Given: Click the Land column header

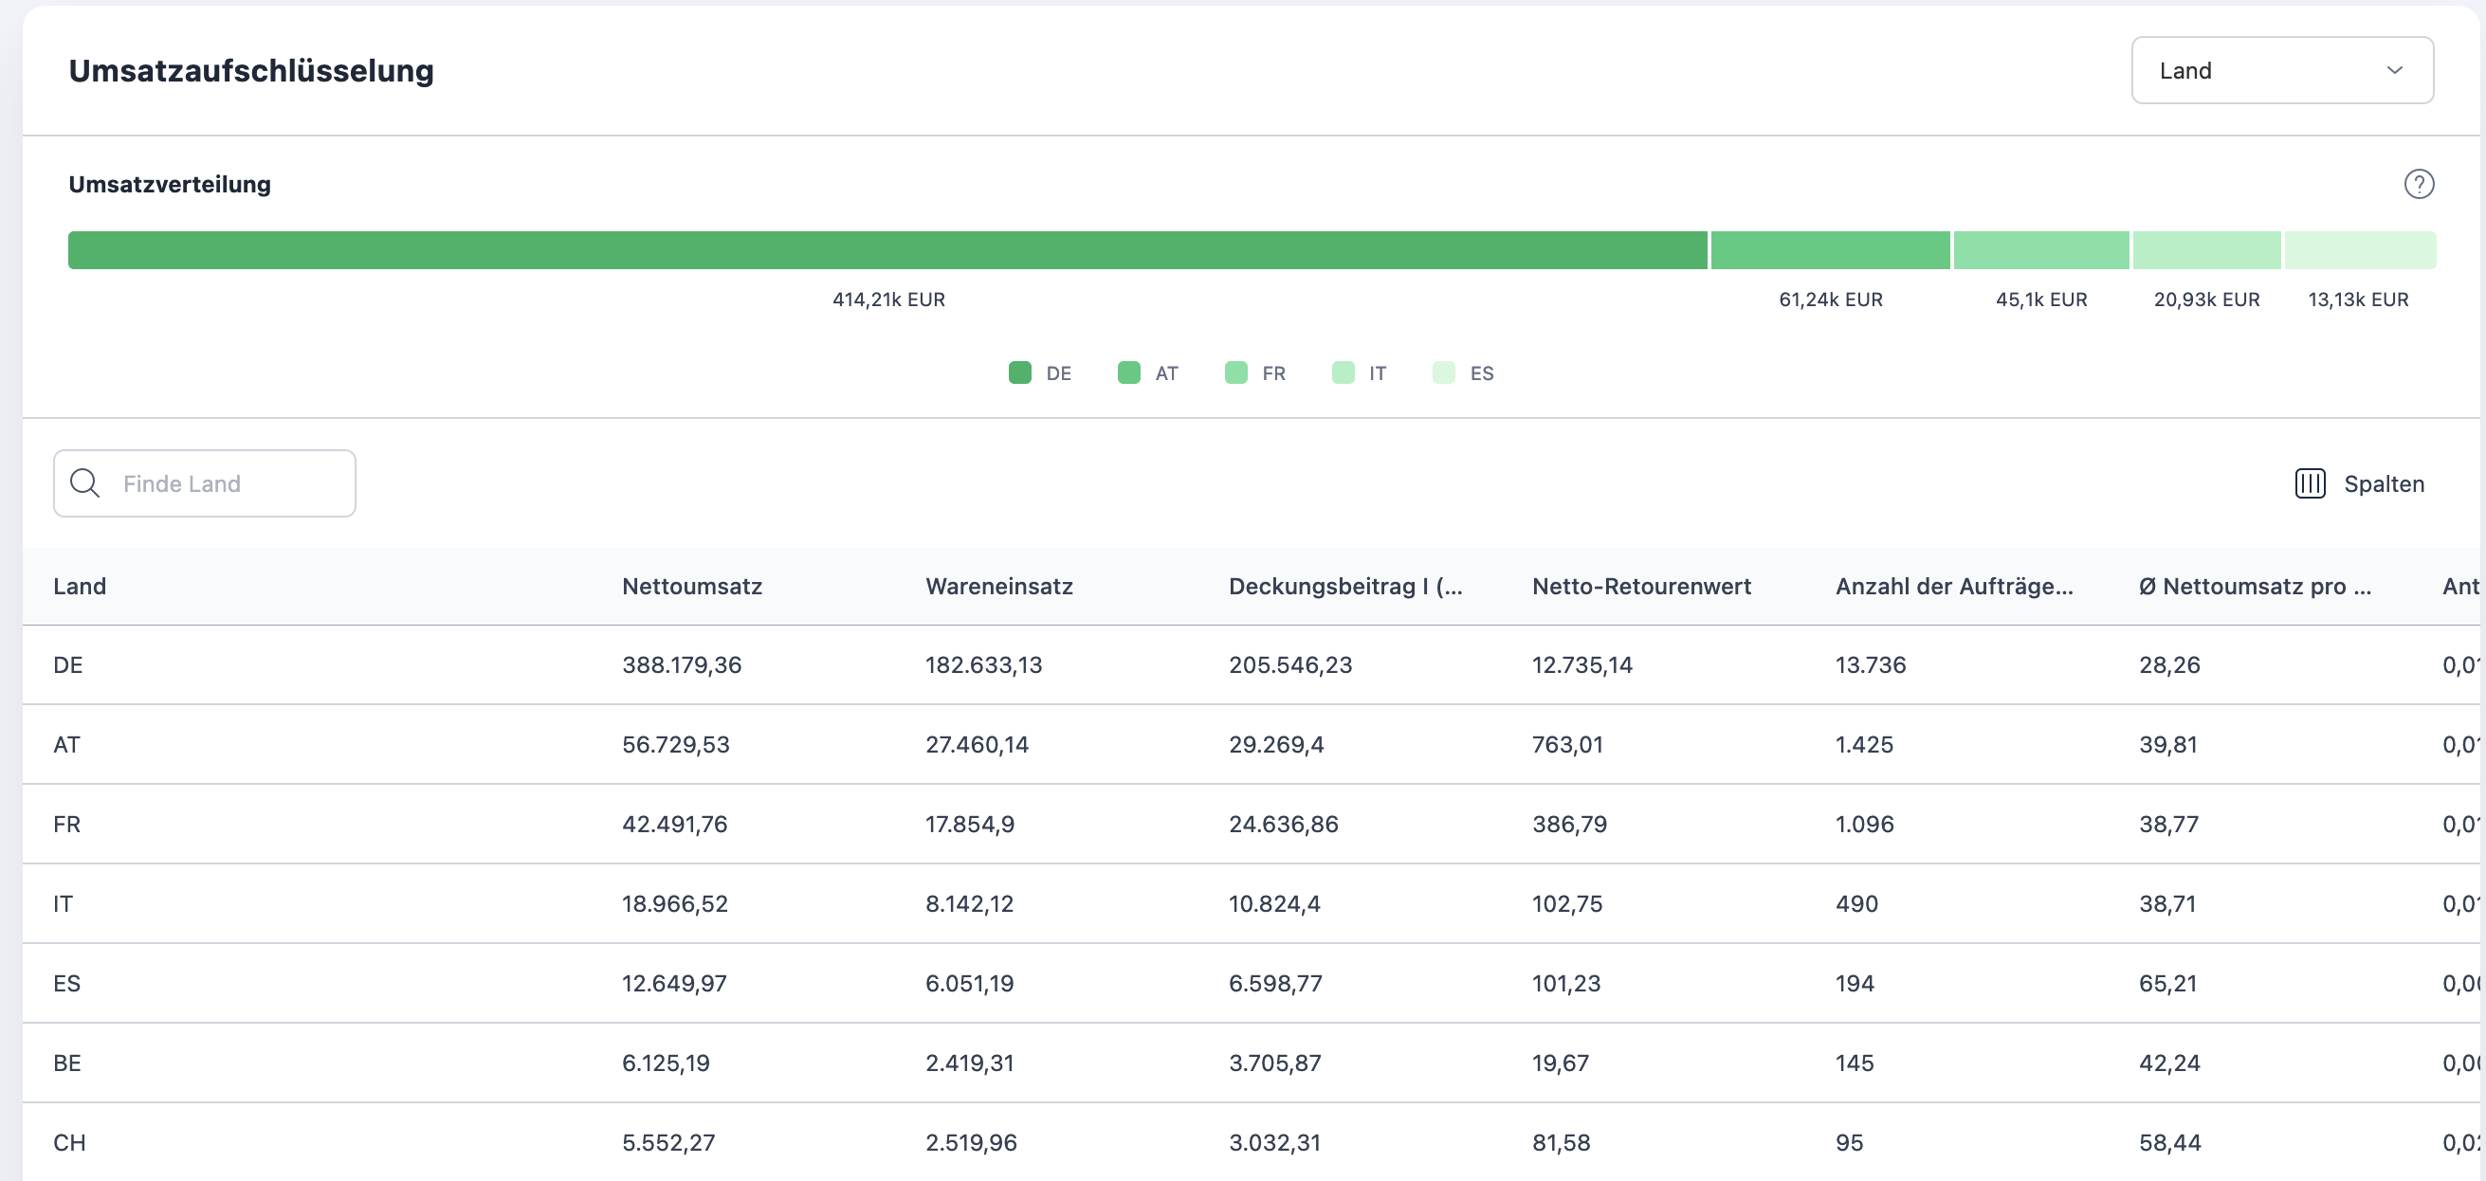Looking at the screenshot, I should tap(80, 586).
